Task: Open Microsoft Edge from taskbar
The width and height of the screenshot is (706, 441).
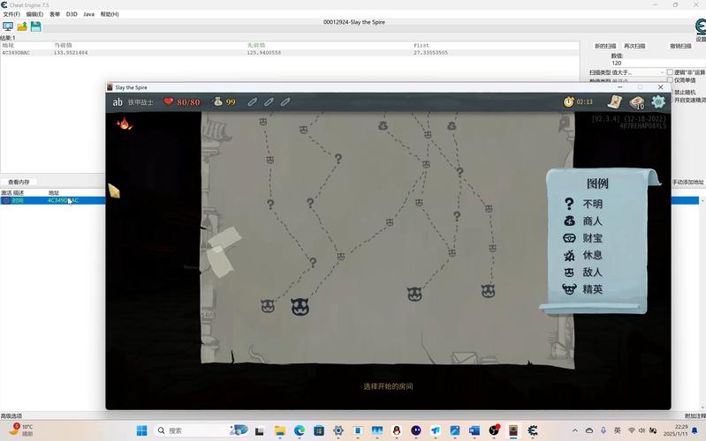Action: 300,430
